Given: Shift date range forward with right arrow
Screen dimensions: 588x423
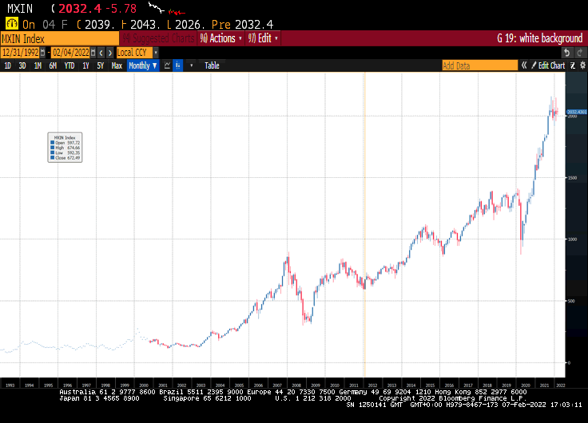Looking at the screenshot, I should (110, 53).
